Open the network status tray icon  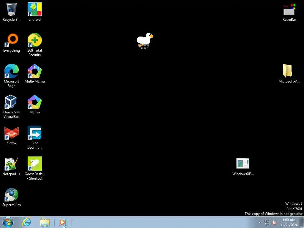(267, 223)
